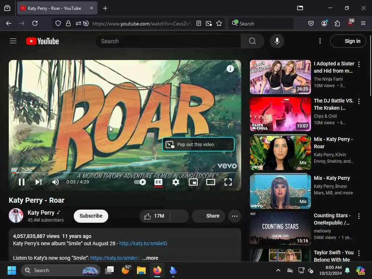Click the site security padlock icon

coord(68,23)
